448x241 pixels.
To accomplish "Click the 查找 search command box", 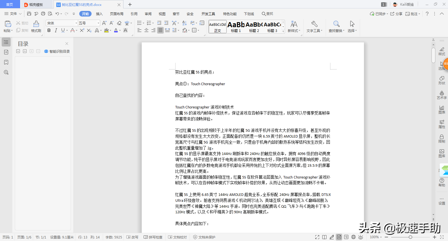I will [267, 14].
